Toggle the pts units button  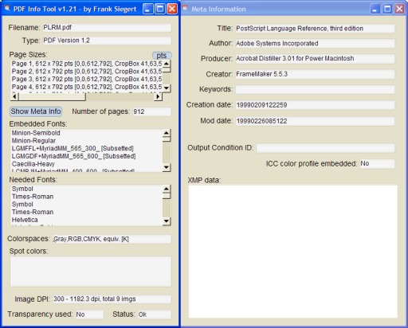[x=162, y=55]
